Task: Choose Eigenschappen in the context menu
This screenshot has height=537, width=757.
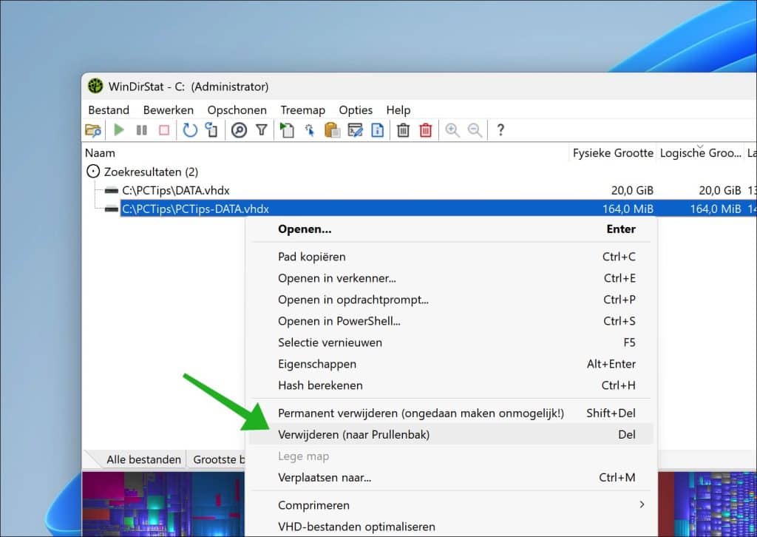Action: pos(451,364)
